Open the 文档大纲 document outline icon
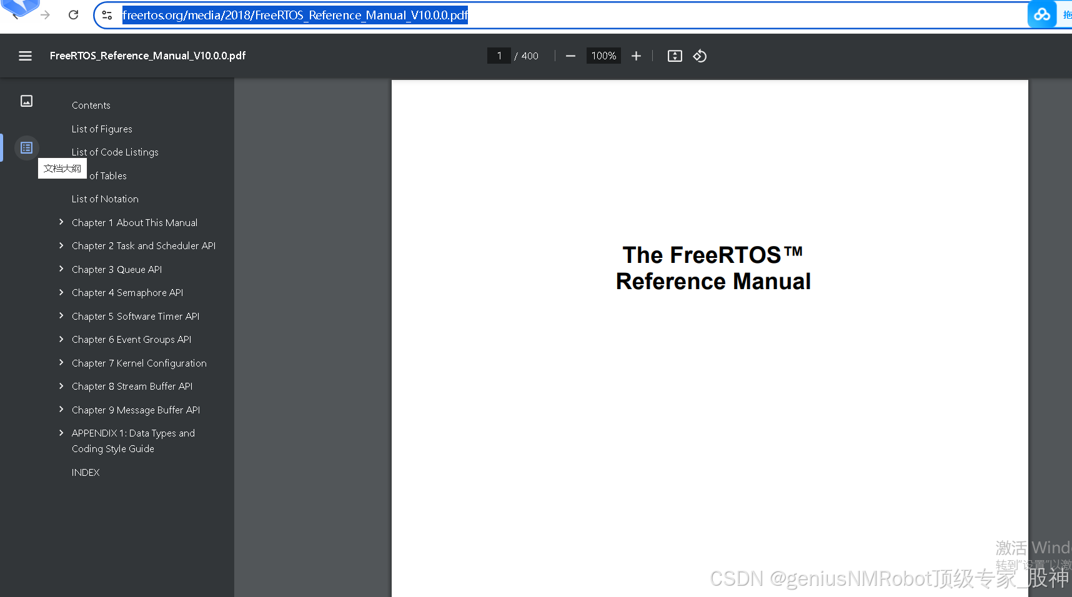Screen dimensions: 1072x597 pyautogui.click(x=26, y=148)
